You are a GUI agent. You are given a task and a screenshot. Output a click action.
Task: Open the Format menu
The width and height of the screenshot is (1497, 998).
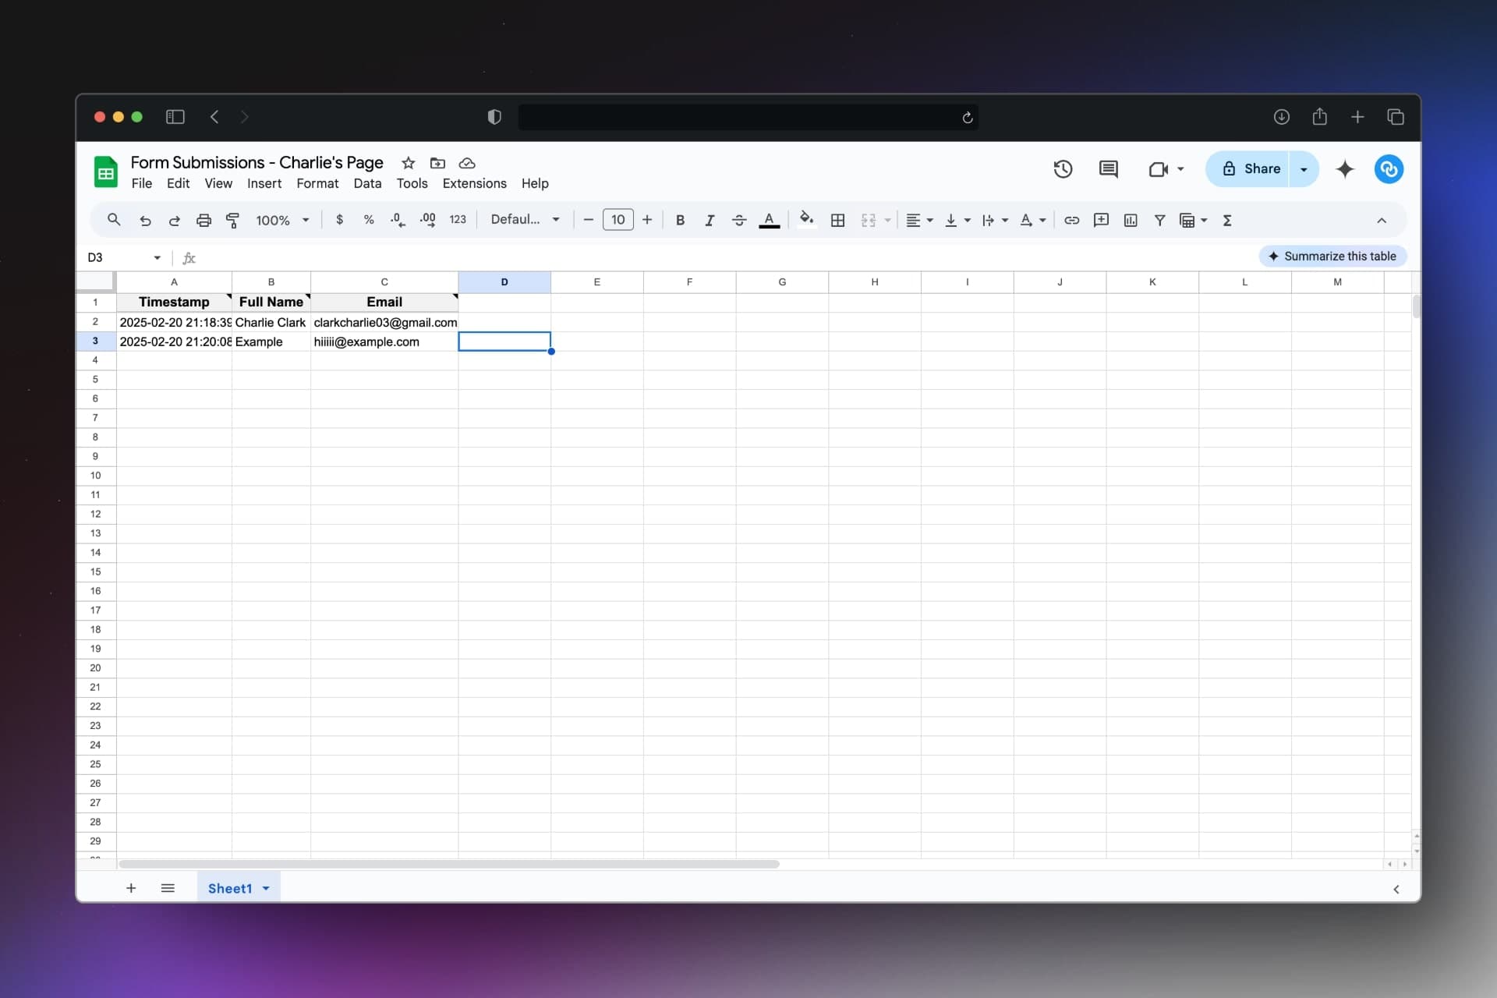coord(317,183)
